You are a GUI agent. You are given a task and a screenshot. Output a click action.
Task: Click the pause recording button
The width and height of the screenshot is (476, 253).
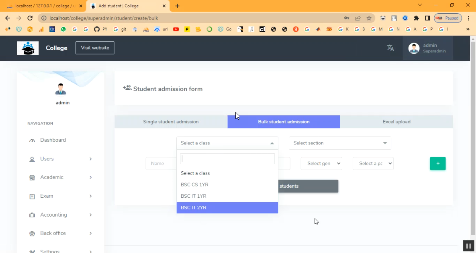[468, 246]
